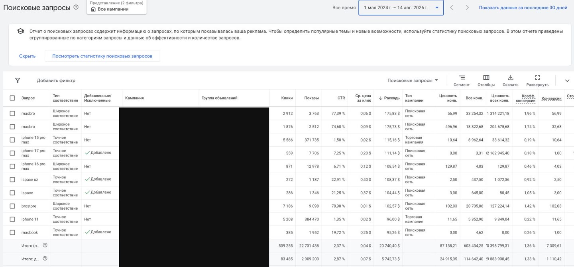
Task: Click Посмотреть статистику поисковых запросов button
Action: 102,56
